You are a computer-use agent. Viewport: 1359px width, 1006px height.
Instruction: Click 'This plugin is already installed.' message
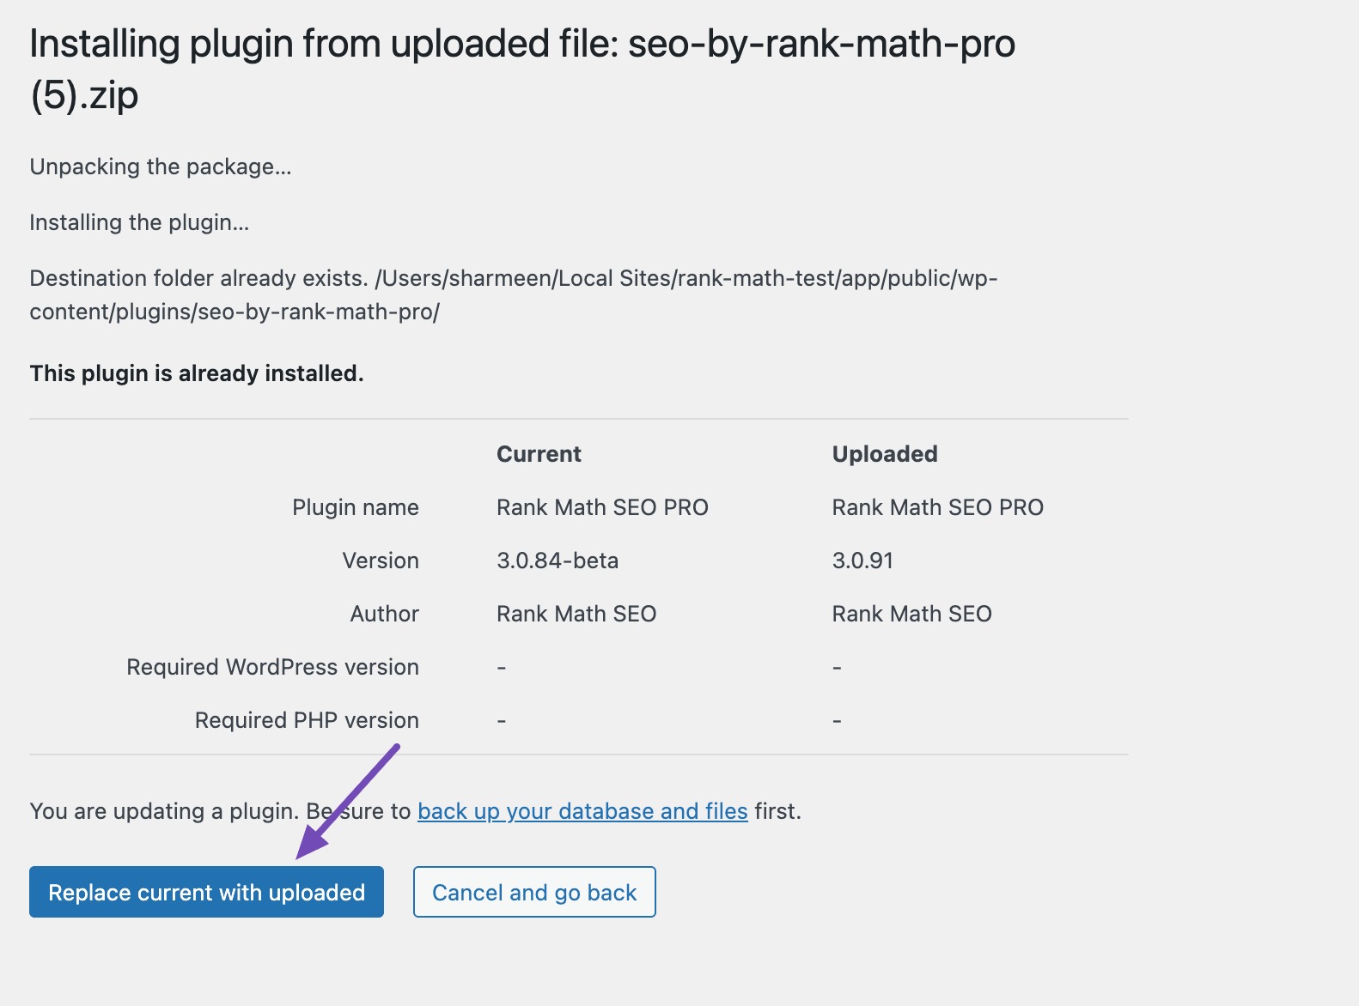click(197, 373)
